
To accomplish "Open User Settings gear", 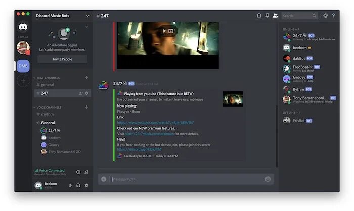I will (86, 186).
